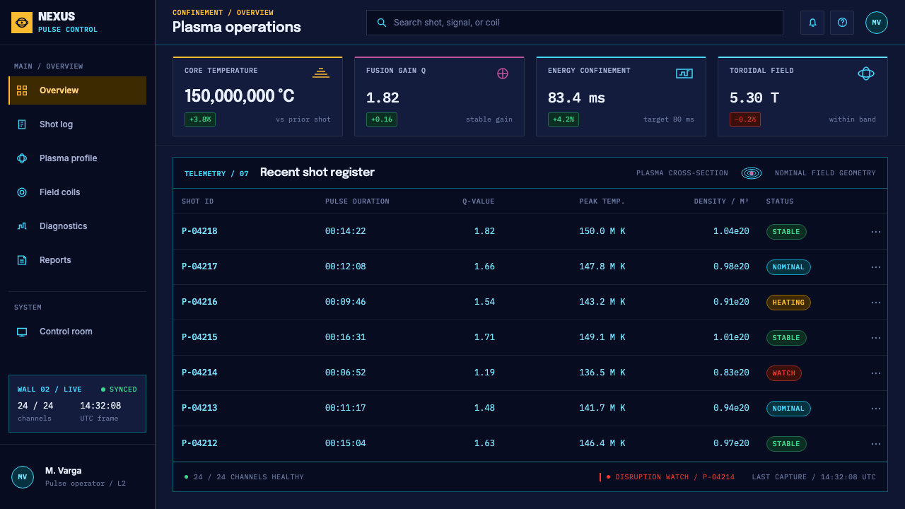Click the HEATING status badge
The width and height of the screenshot is (905, 509).
tap(788, 303)
